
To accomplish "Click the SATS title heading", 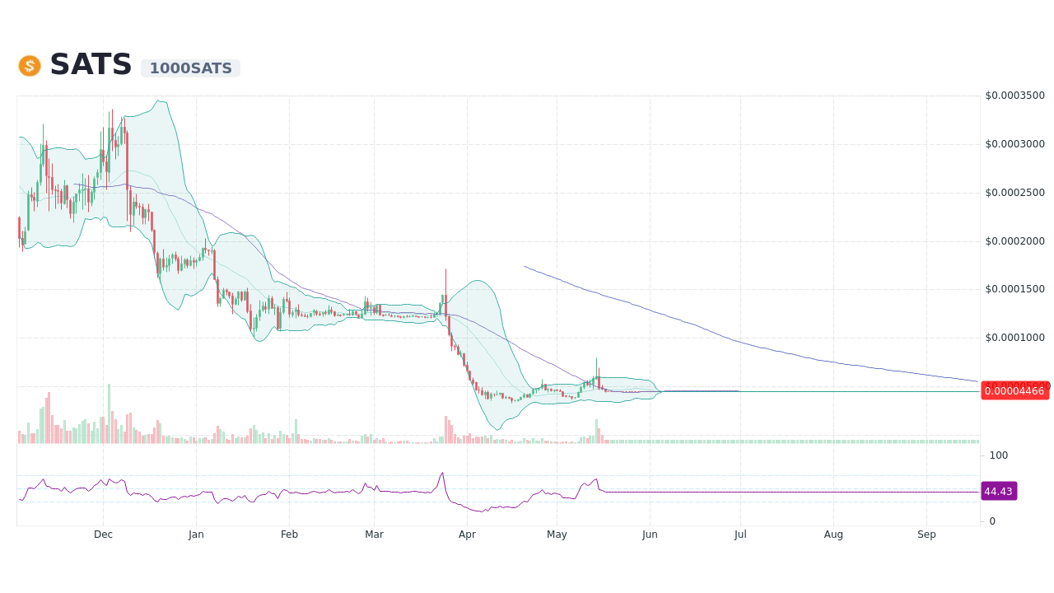I will coord(91,64).
